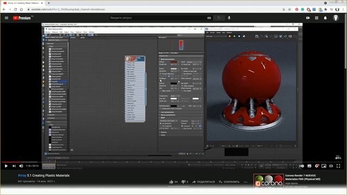The height and width of the screenshot is (195, 347).
Task: Toggle Thin-walled checkbox
Action: pyautogui.click(x=182, y=90)
